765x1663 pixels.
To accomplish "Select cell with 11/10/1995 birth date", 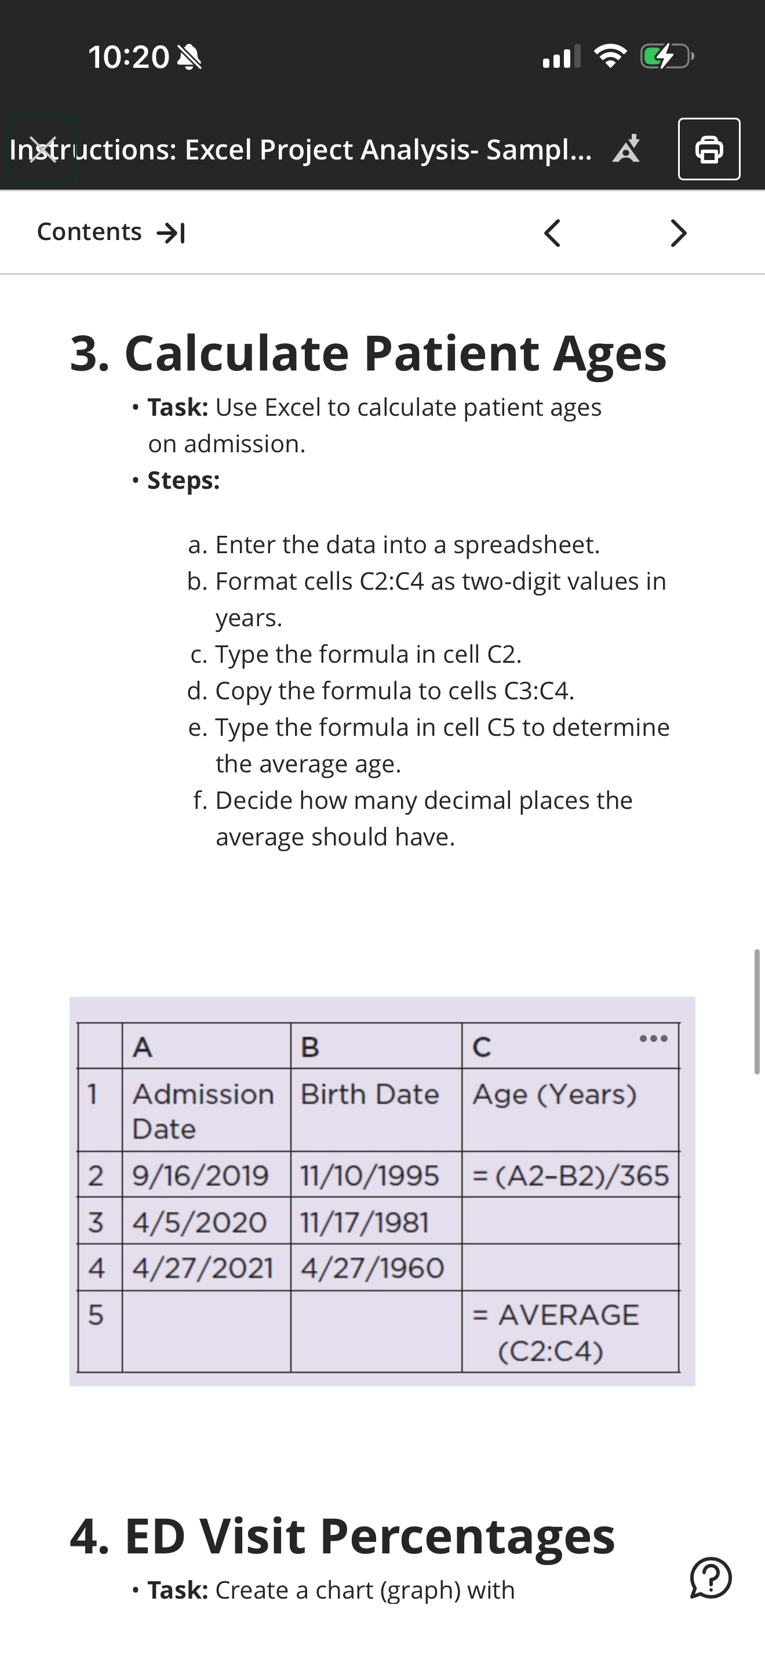I will coord(376,1174).
